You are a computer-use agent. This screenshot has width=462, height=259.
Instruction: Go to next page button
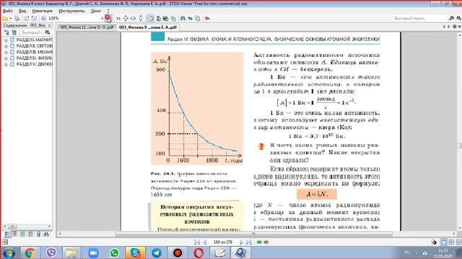pyautogui.click(x=241, y=242)
